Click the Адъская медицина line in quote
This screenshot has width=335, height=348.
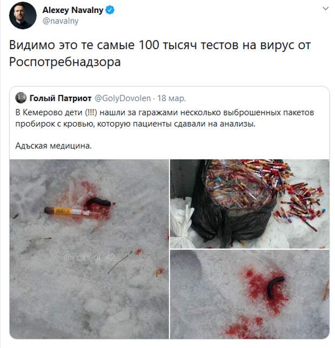point(53,145)
